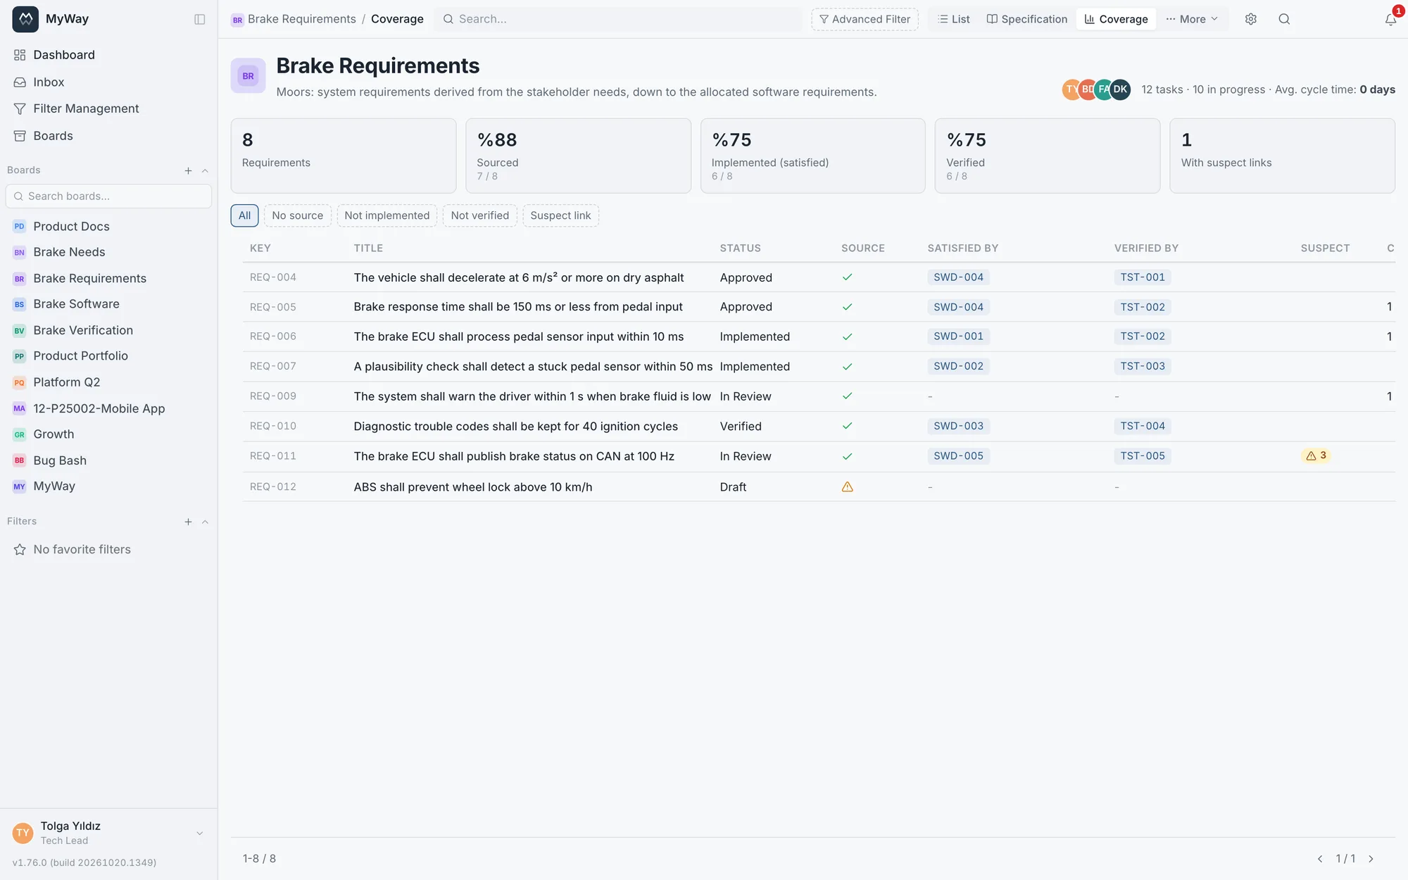Click the MyWay logo icon
Viewport: 1408px width, 880px height.
(25, 19)
